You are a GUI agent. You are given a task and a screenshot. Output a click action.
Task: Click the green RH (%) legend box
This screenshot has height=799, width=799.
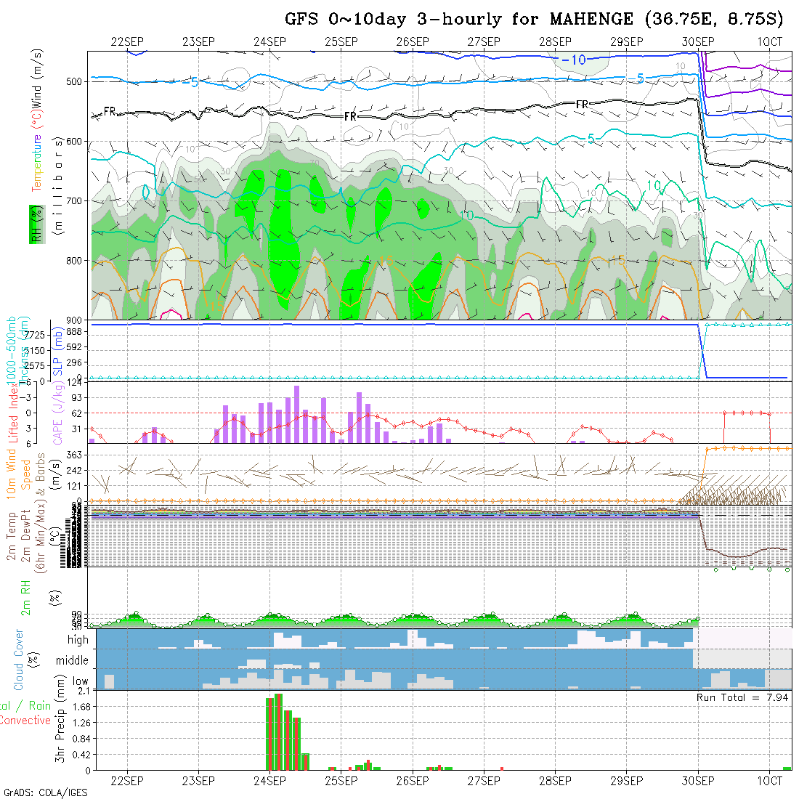(x=34, y=224)
